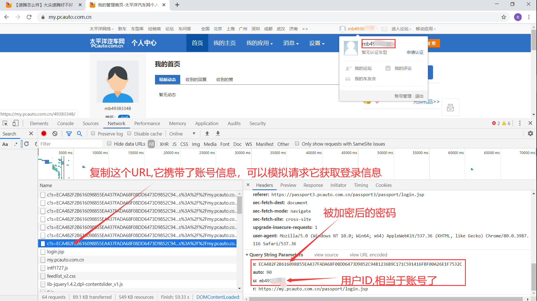The image size is (537, 301).
Task: Close the DevTools panel
Action: click(x=530, y=123)
